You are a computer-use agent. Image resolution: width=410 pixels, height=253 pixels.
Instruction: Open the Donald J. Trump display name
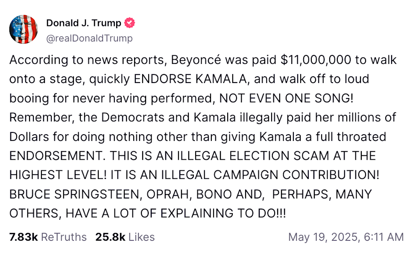[84, 23]
